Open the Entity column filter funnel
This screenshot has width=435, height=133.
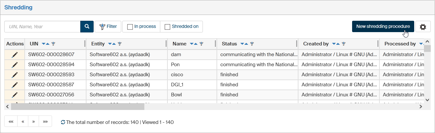point(119,44)
